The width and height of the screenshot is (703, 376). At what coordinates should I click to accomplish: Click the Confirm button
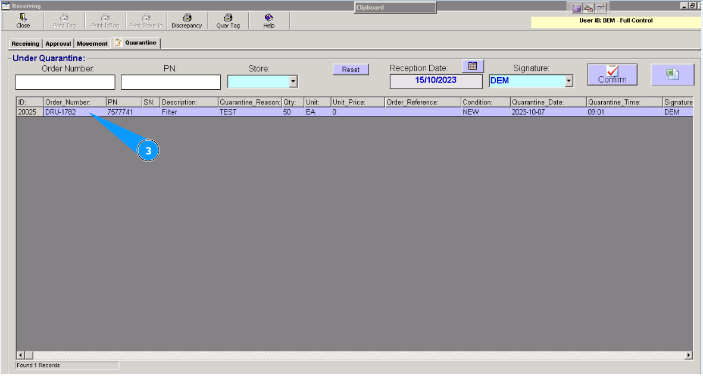[x=612, y=74]
